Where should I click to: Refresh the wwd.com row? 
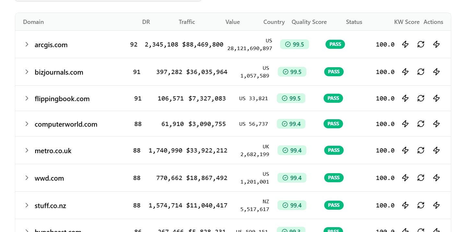pyautogui.click(x=421, y=177)
